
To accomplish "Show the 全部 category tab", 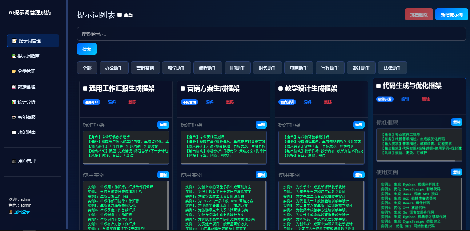I will (87, 68).
